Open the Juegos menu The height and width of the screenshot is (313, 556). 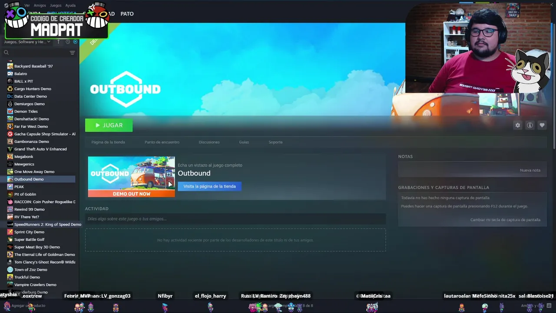point(56,5)
